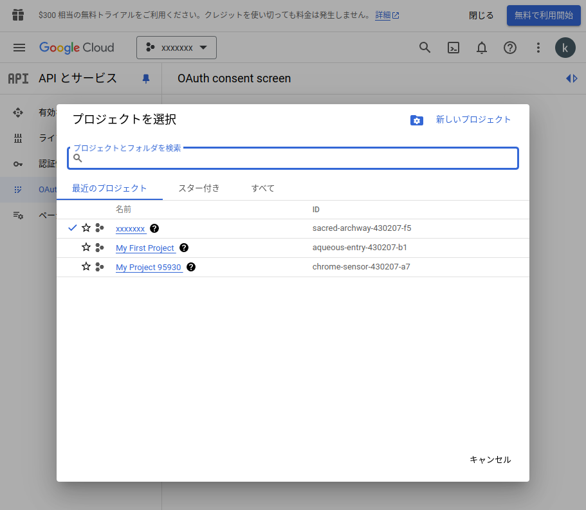586x510 pixels.
Task: Open the xxxxxxx project link
Action: pos(131,229)
